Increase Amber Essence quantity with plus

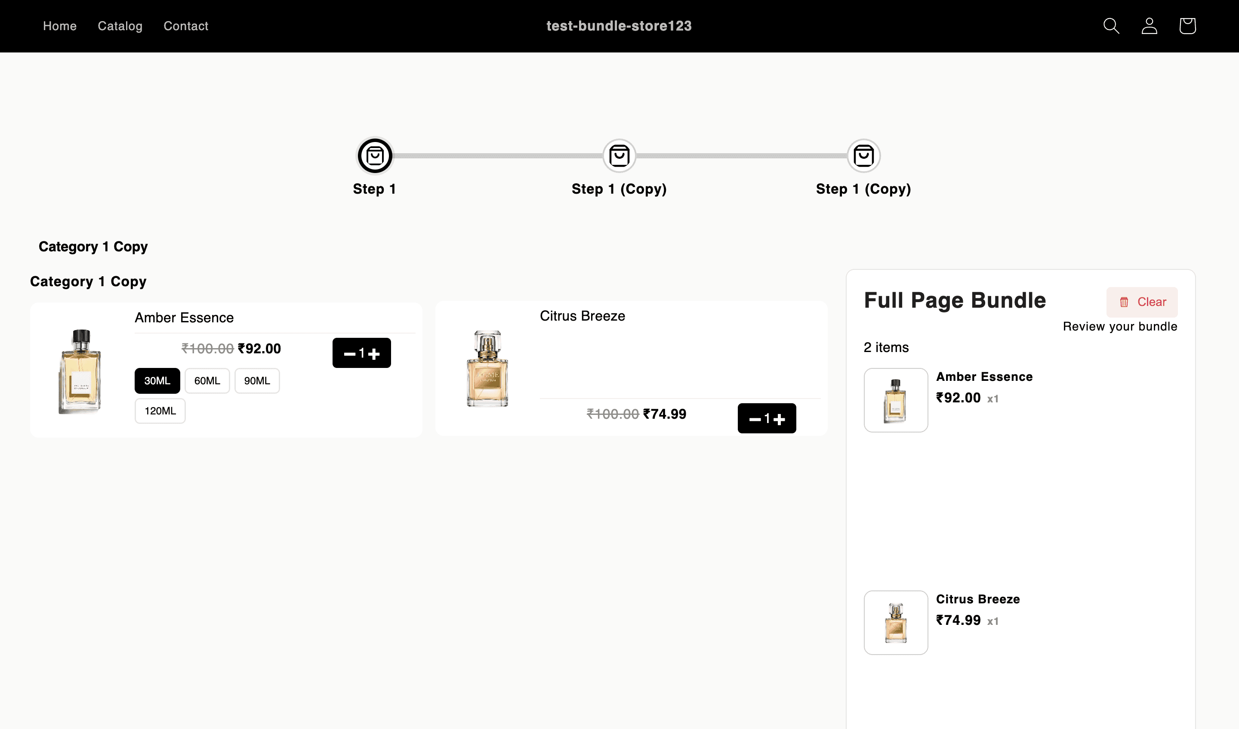(x=374, y=354)
